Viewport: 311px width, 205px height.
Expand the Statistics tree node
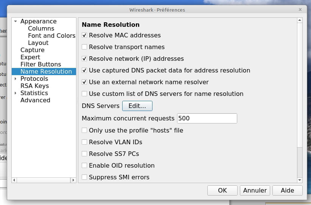[16, 93]
